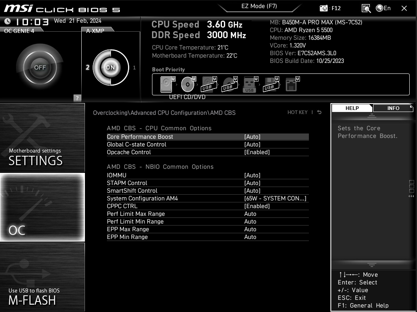Click the Overclocking breadcrumb path
417x312 pixels.
click(x=111, y=112)
